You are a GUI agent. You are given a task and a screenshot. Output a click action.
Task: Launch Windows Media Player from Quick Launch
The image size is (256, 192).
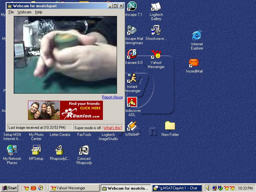41,188
